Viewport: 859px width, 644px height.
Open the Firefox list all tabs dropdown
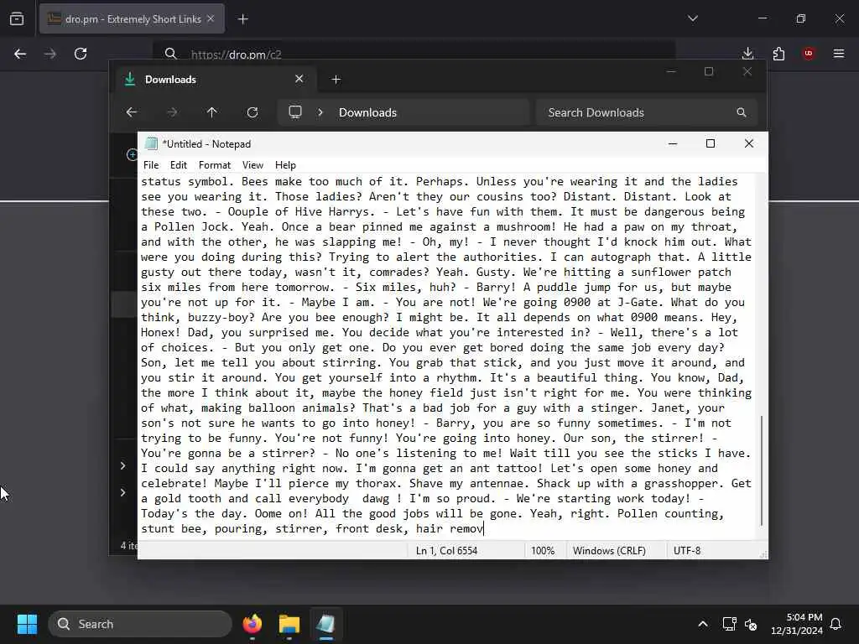pyautogui.click(x=693, y=18)
